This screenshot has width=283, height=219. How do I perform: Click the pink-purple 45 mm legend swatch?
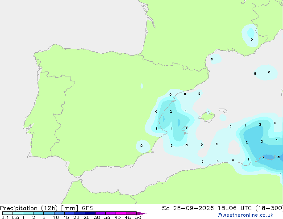[131, 213]
